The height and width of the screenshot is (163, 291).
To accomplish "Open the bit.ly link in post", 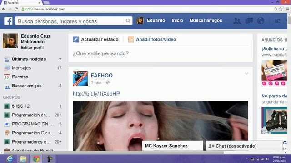I will tap(96, 94).
